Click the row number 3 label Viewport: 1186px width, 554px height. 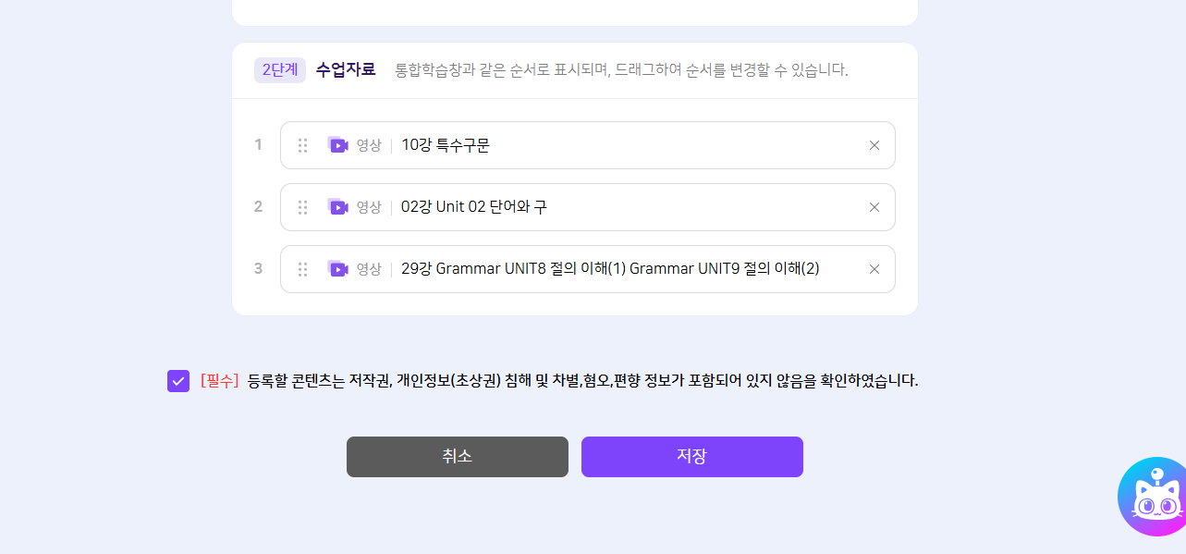click(x=258, y=269)
